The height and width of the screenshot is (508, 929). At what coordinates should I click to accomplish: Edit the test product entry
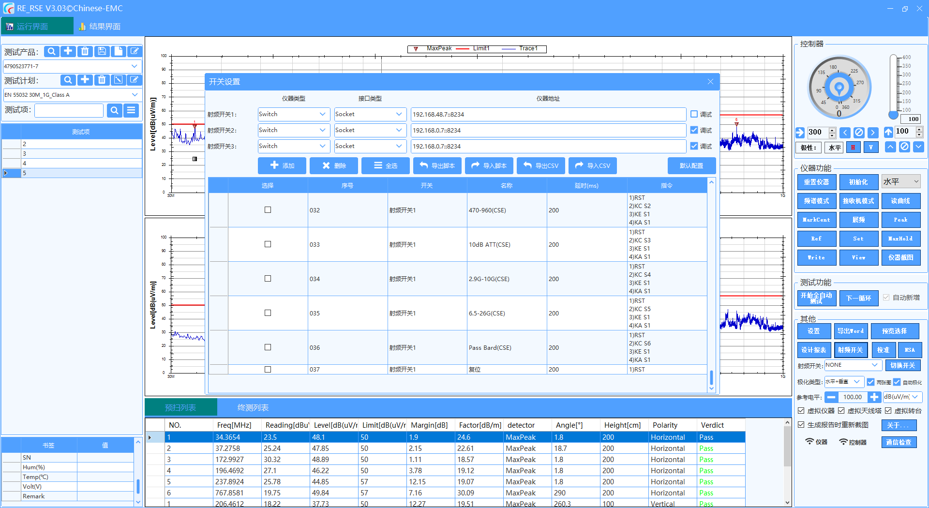[x=135, y=51]
